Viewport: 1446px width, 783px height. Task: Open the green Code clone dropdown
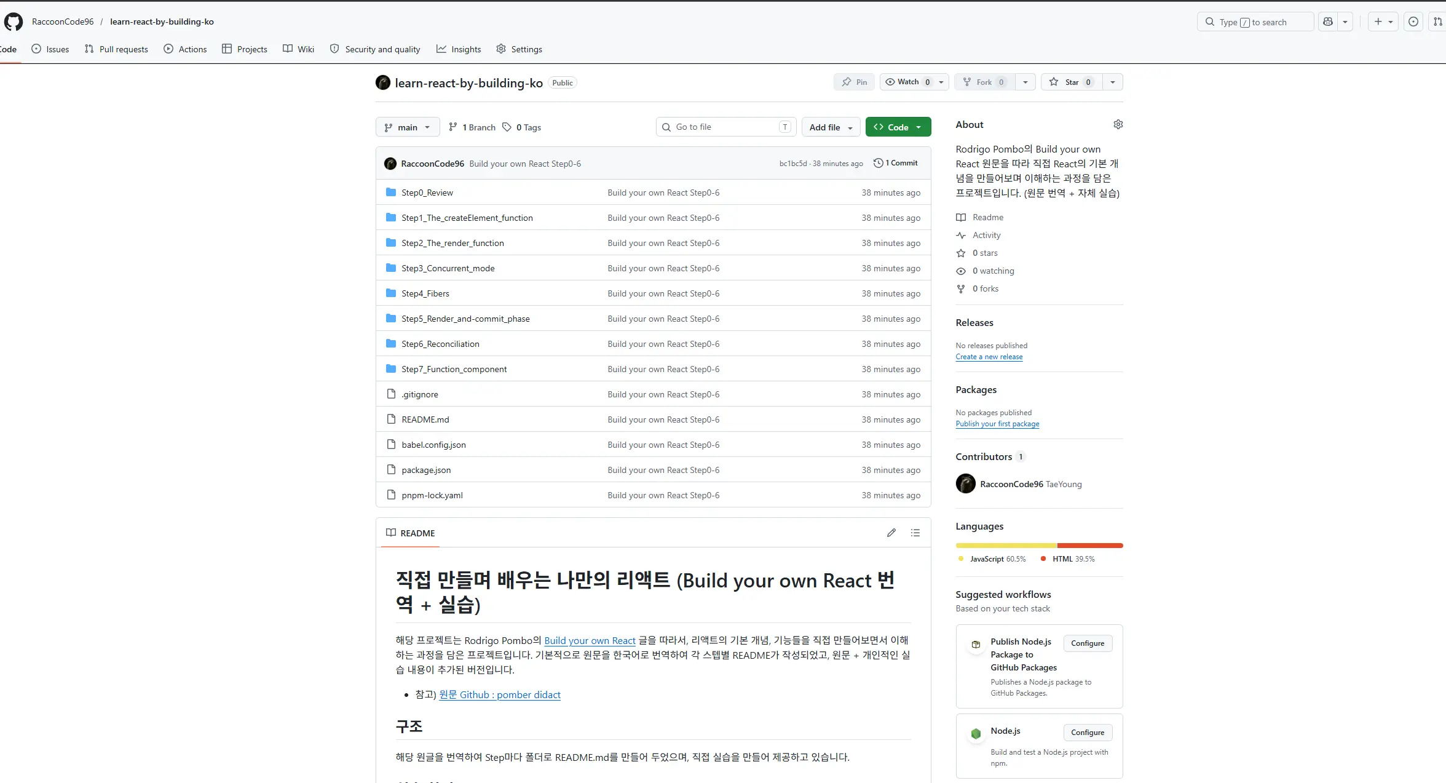[898, 127]
